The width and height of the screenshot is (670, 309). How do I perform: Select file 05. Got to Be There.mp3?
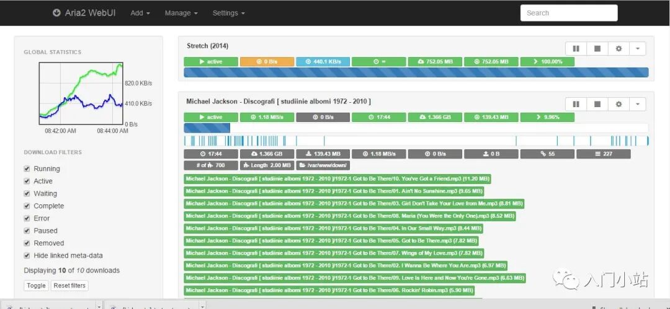[331, 241]
